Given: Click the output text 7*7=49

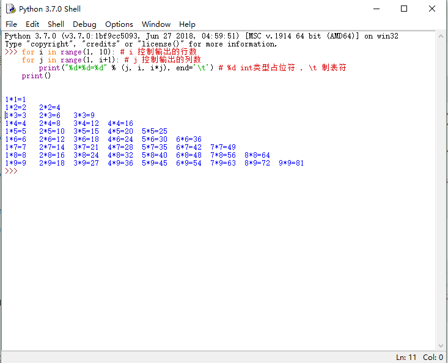Looking at the screenshot, I should pyautogui.click(x=223, y=147).
